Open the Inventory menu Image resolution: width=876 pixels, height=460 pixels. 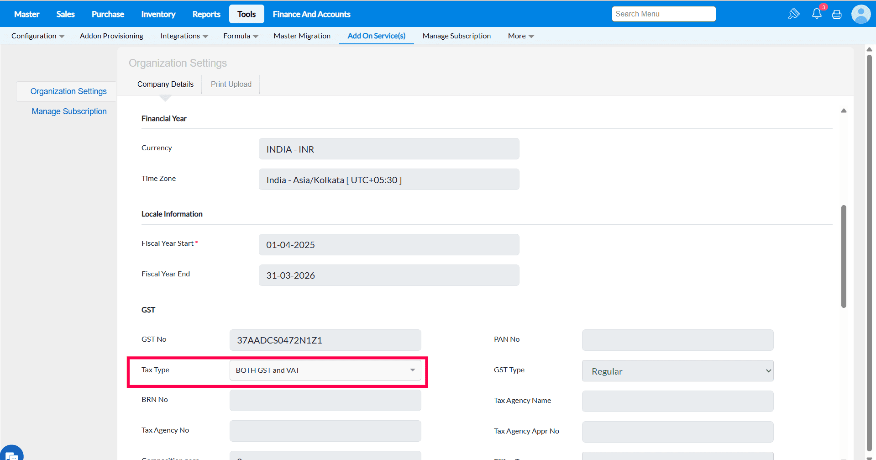click(158, 14)
